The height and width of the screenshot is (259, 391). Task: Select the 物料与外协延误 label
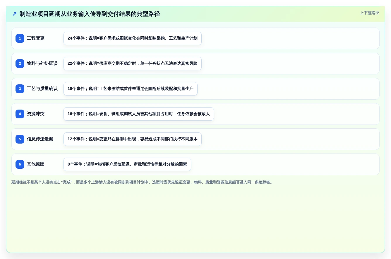(42, 64)
